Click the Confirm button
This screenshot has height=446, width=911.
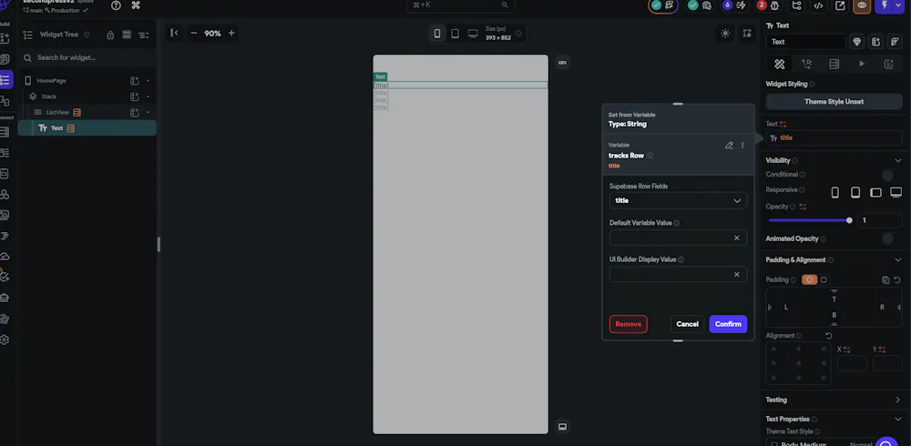point(728,324)
